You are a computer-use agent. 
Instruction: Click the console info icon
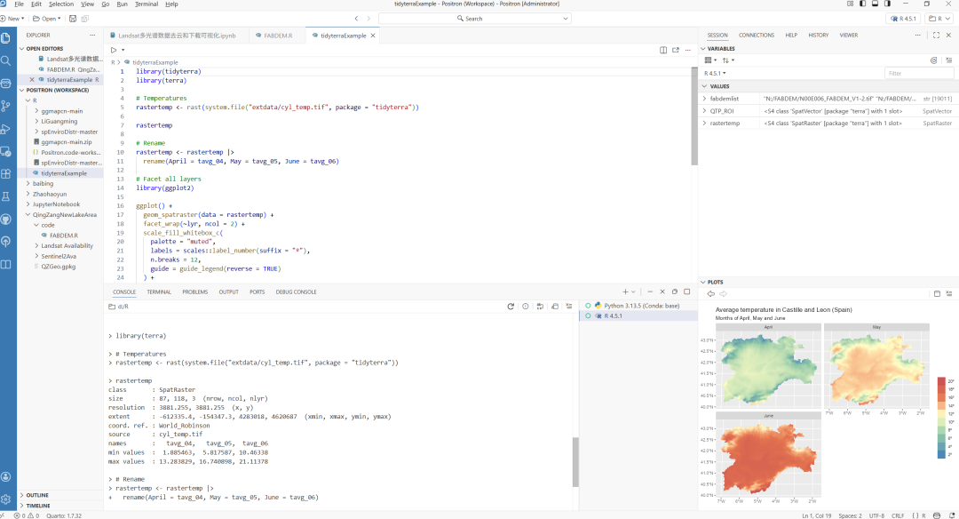pos(526,307)
